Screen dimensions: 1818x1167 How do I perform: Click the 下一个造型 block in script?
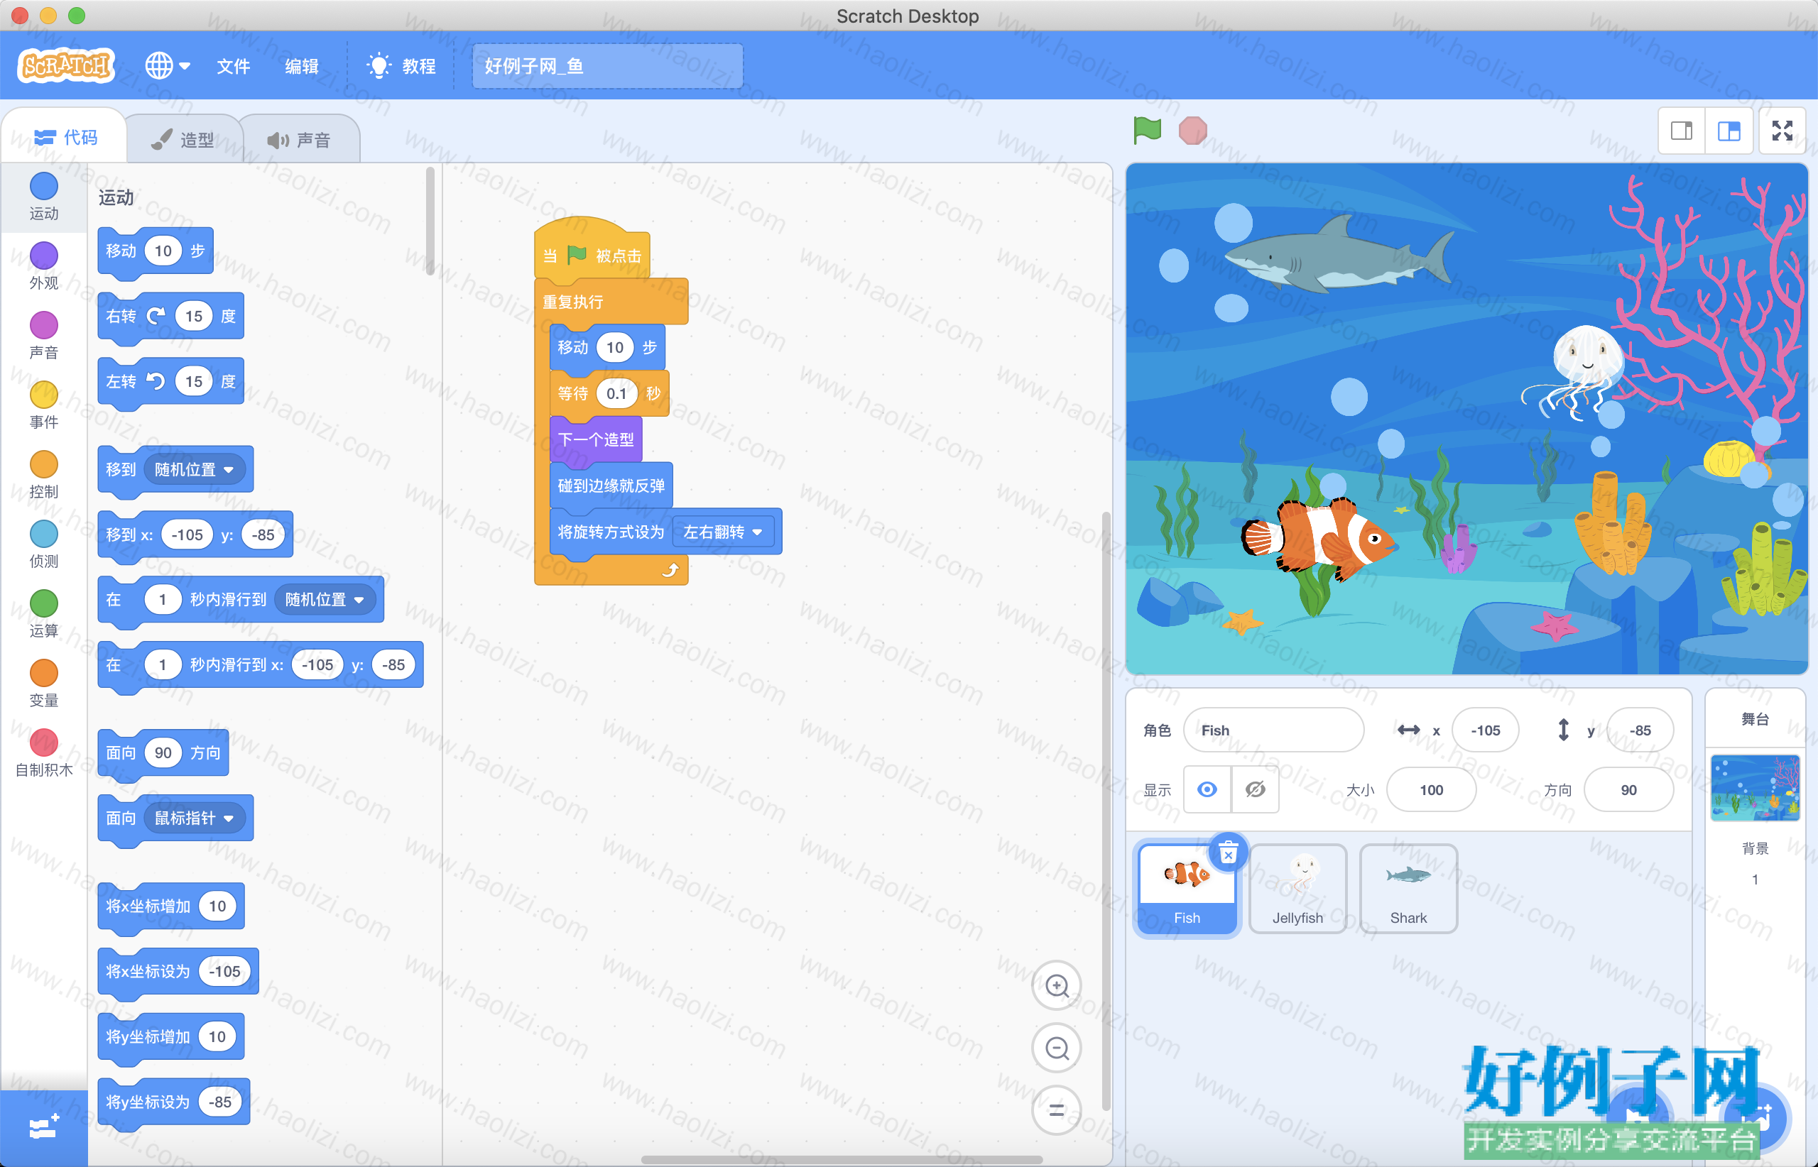(x=596, y=439)
